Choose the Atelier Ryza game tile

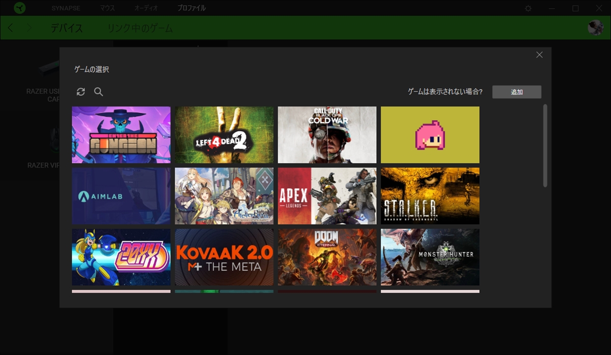point(224,196)
